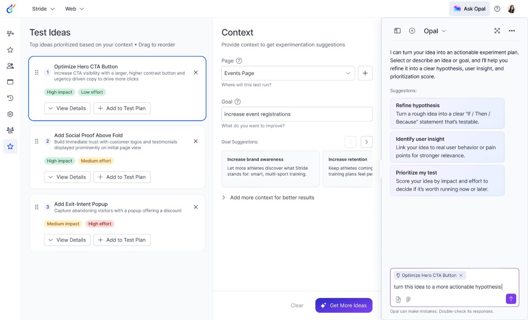Open the Web channel menu
This screenshot has width=528, height=320.
click(74, 9)
